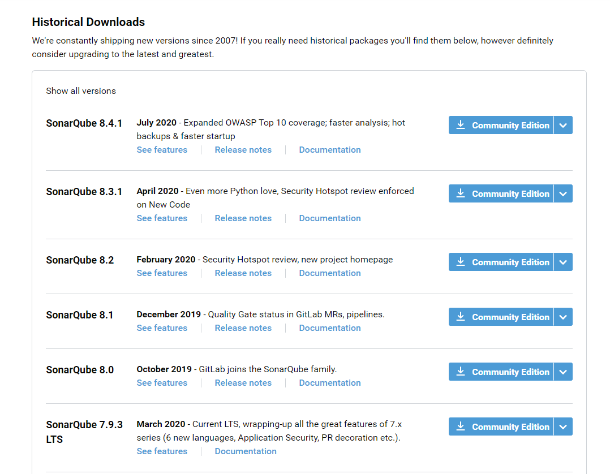610x474 pixels.
Task: Click download icon for SonarQube 8.4.1
Action: tap(461, 125)
